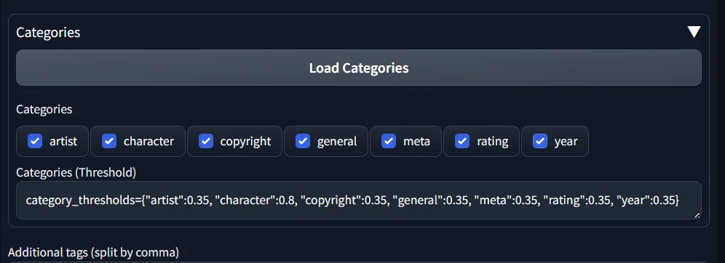
Task: Disable the copyright category checkbox
Action: point(206,141)
